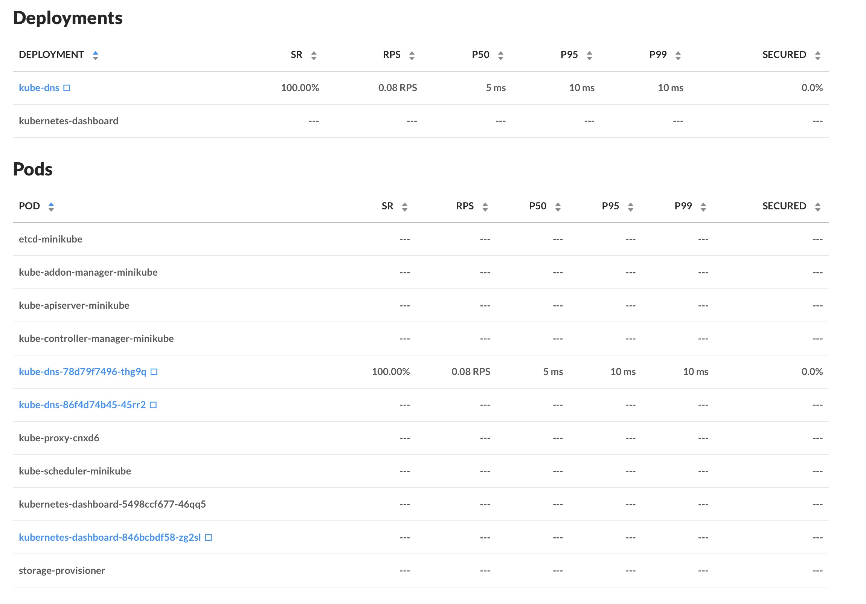This screenshot has width=866, height=604.
Task: Select storage-provisioner pod name
Action: click(62, 571)
